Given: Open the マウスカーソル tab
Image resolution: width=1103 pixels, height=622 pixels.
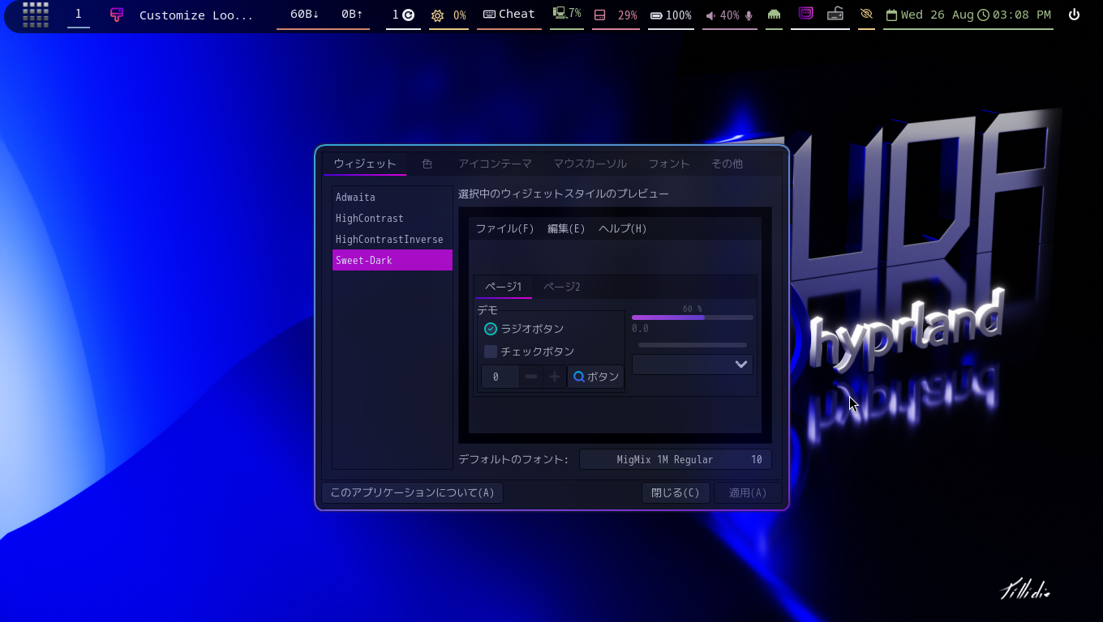Looking at the screenshot, I should point(590,164).
